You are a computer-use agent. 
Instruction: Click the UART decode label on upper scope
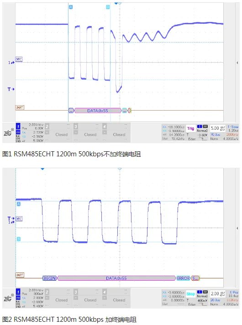(20, 107)
